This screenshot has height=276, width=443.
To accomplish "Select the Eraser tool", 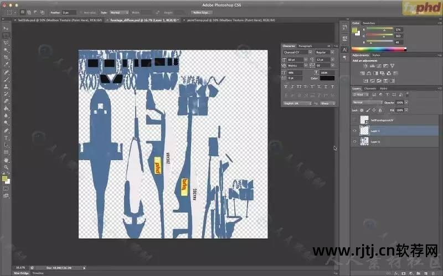I will (x=6, y=101).
